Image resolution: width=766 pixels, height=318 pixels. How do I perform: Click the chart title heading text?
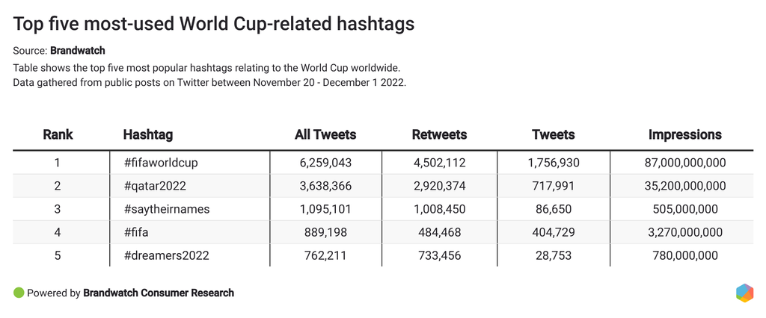214,24
